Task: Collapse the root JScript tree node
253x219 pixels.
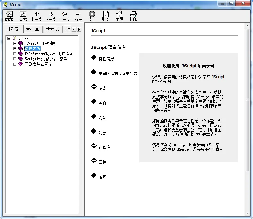Action: pyautogui.click(x=9, y=38)
